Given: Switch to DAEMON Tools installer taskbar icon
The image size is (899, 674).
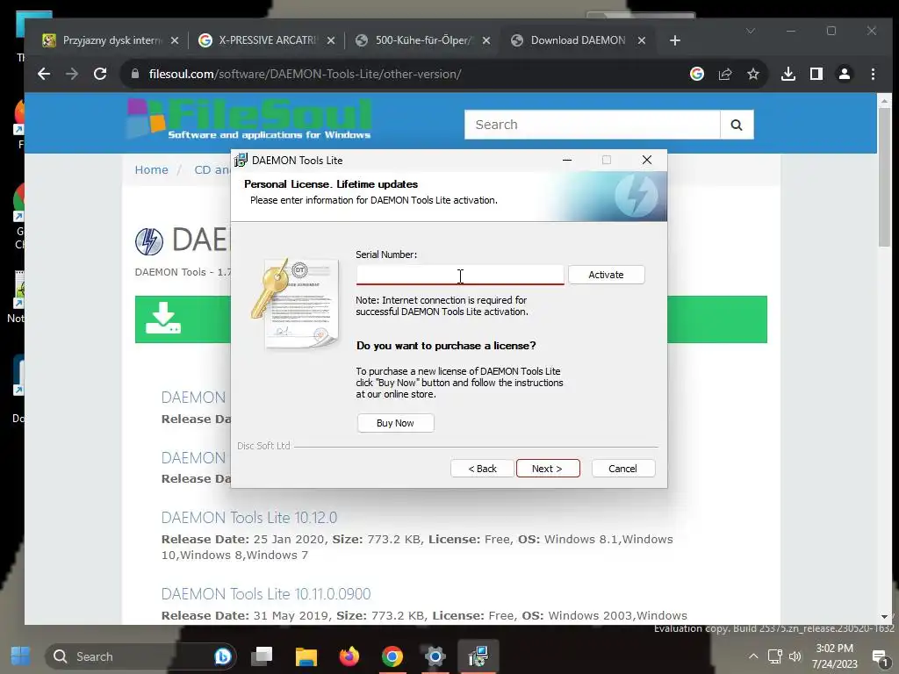Looking at the screenshot, I should click(x=478, y=656).
